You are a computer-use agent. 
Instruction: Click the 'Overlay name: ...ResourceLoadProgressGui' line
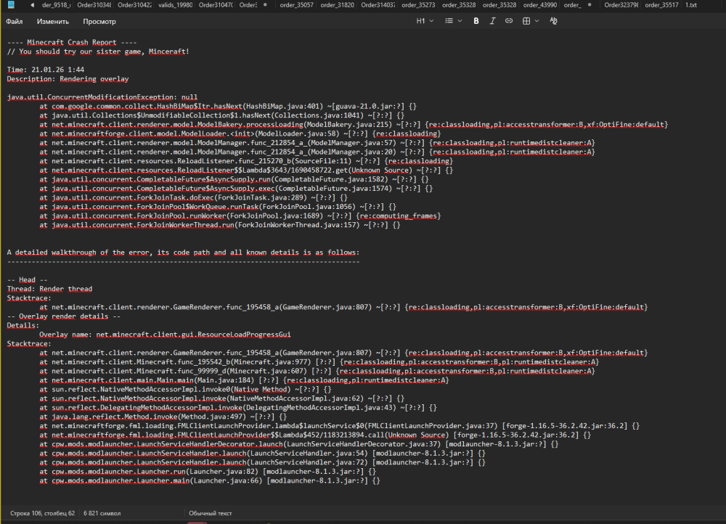tap(165, 334)
